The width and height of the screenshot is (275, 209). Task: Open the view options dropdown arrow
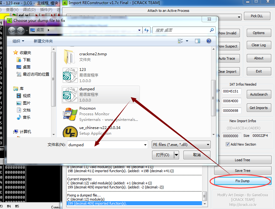pyautogui.click(x=187, y=41)
